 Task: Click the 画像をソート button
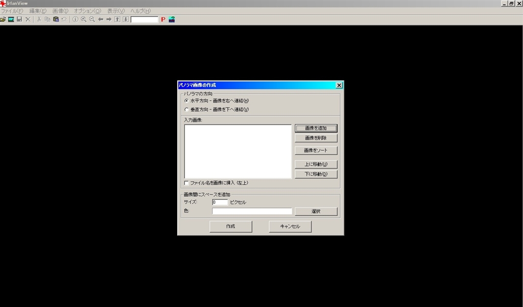(x=316, y=151)
